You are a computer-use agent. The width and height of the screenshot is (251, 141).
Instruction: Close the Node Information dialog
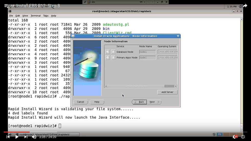(x=178, y=36)
